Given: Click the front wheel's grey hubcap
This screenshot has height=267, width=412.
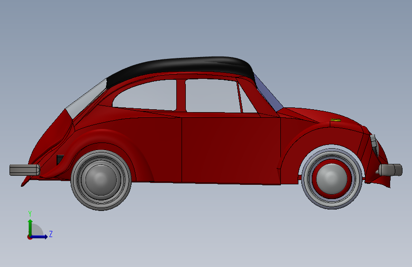Looking at the screenshot, I should point(332,179).
